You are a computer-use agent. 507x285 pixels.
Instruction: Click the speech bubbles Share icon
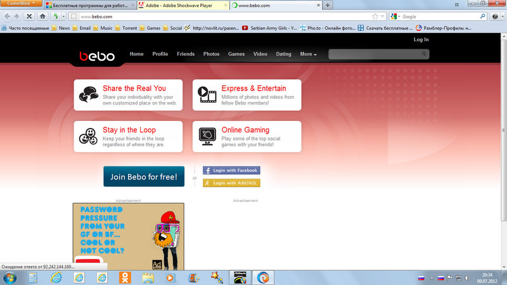tap(88, 94)
